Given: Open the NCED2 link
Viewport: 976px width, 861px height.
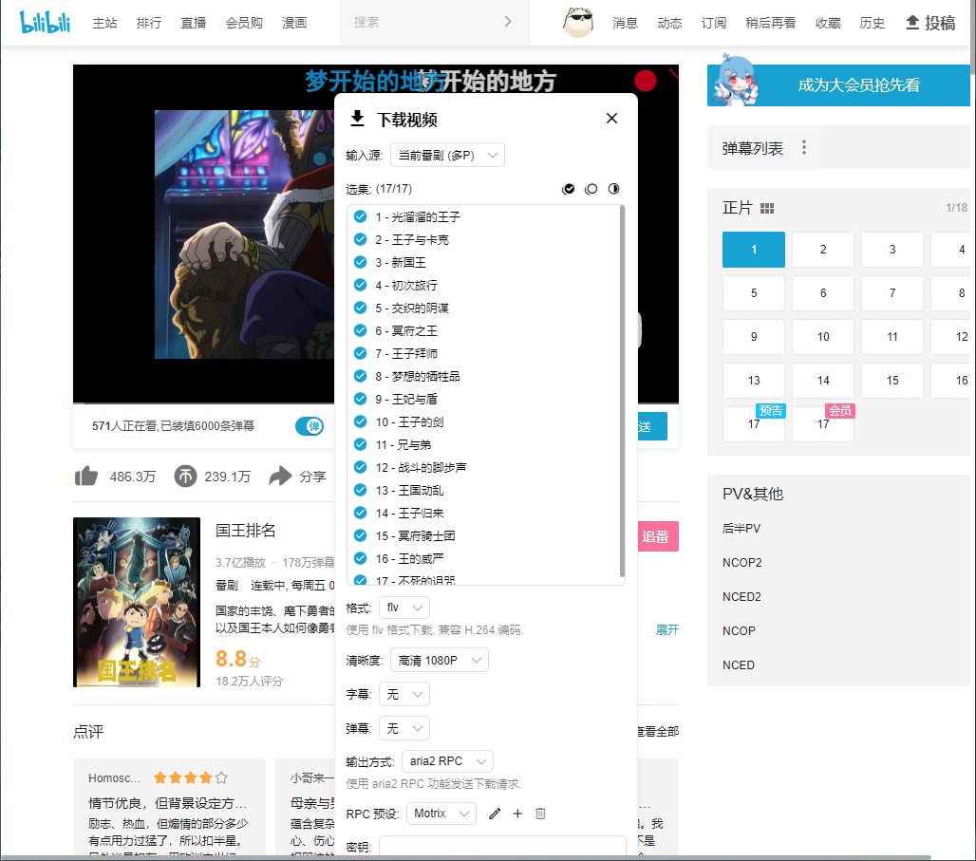Looking at the screenshot, I should [741, 596].
